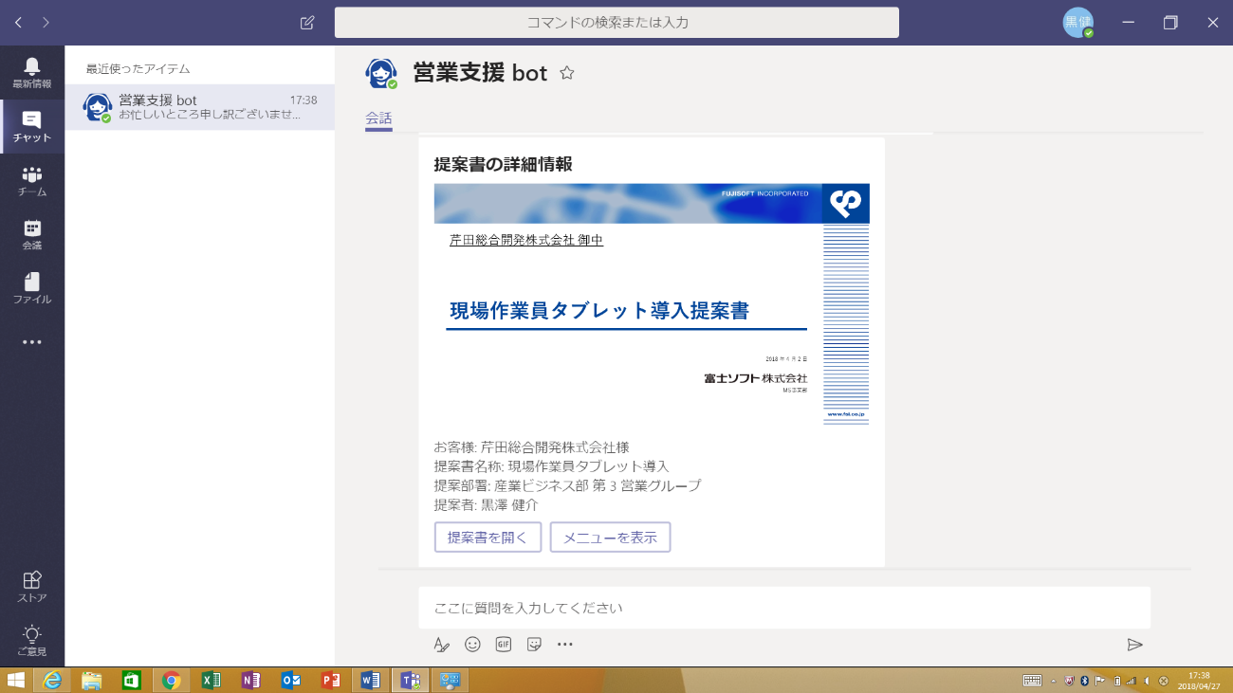This screenshot has height=693, width=1233.
Task: Open Word from taskbar
Action: point(371,680)
